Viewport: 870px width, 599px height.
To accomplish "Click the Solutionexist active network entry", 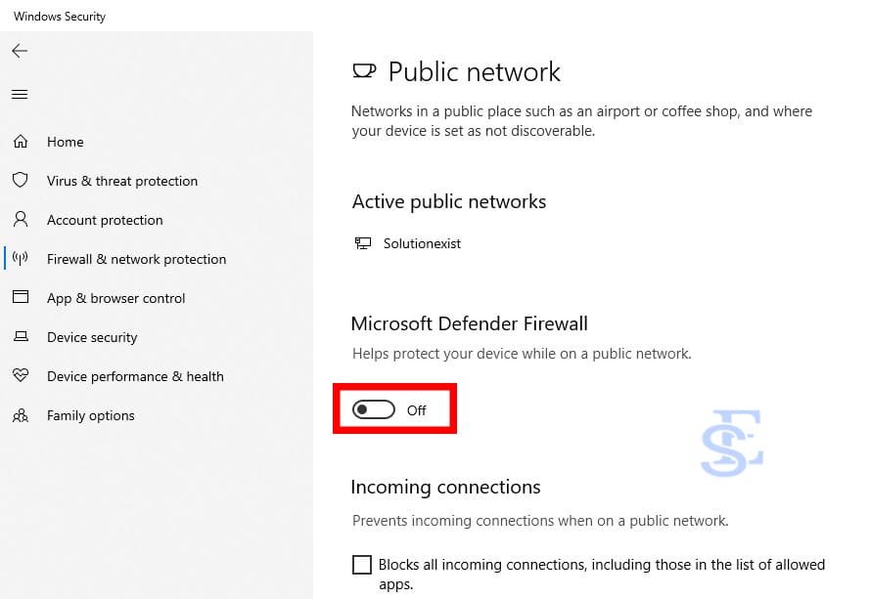I will (x=425, y=242).
